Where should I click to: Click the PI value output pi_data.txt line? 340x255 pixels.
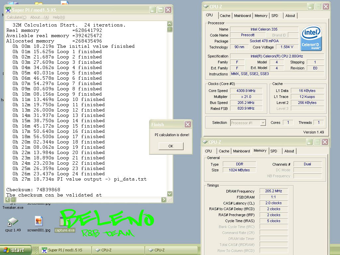[x=79, y=179]
